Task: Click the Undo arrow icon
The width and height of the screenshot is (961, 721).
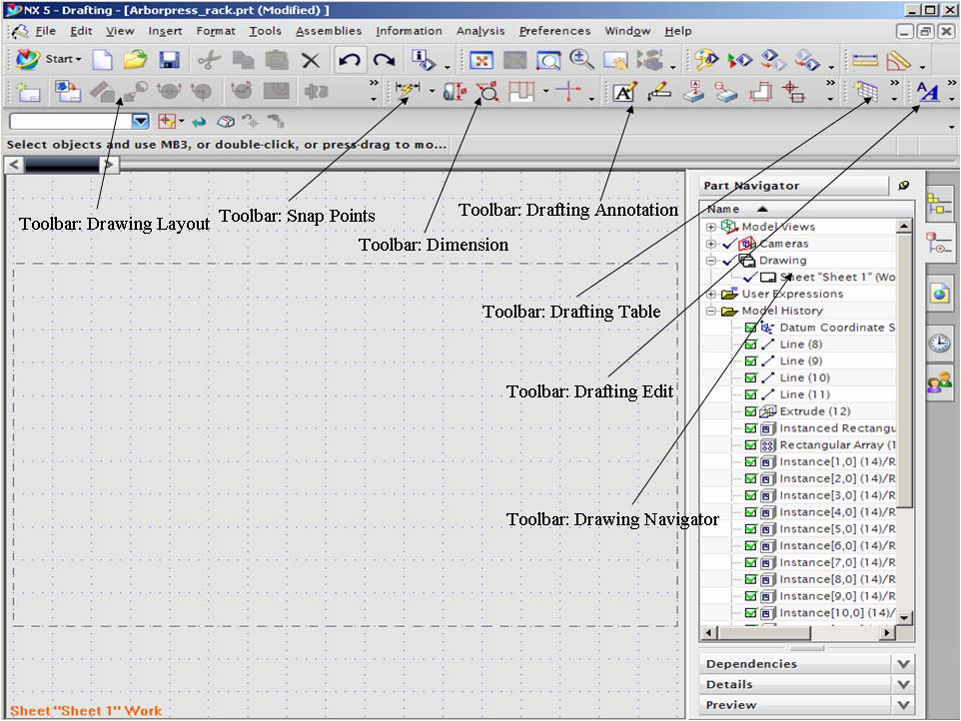Action: tap(350, 59)
